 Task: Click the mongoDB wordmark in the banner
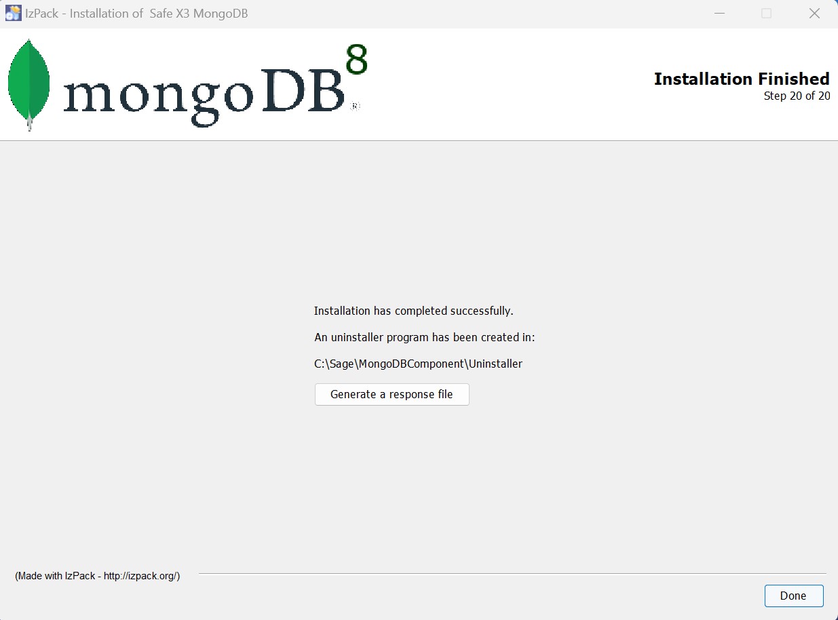[204, 94]
